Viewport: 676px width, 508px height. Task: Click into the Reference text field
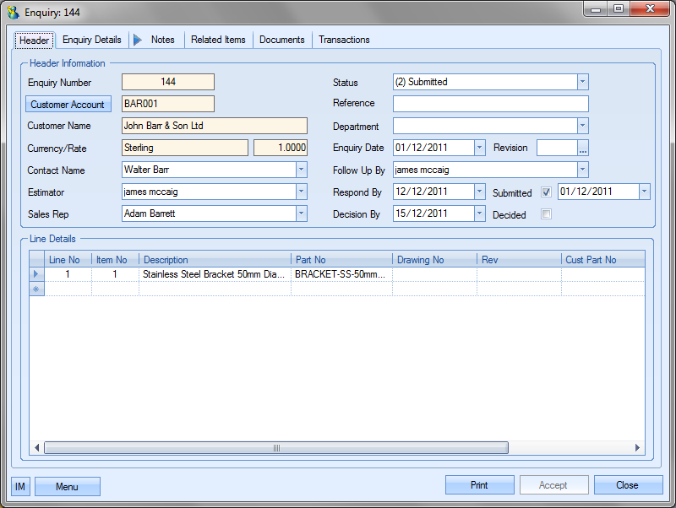(x=490, y=104)
